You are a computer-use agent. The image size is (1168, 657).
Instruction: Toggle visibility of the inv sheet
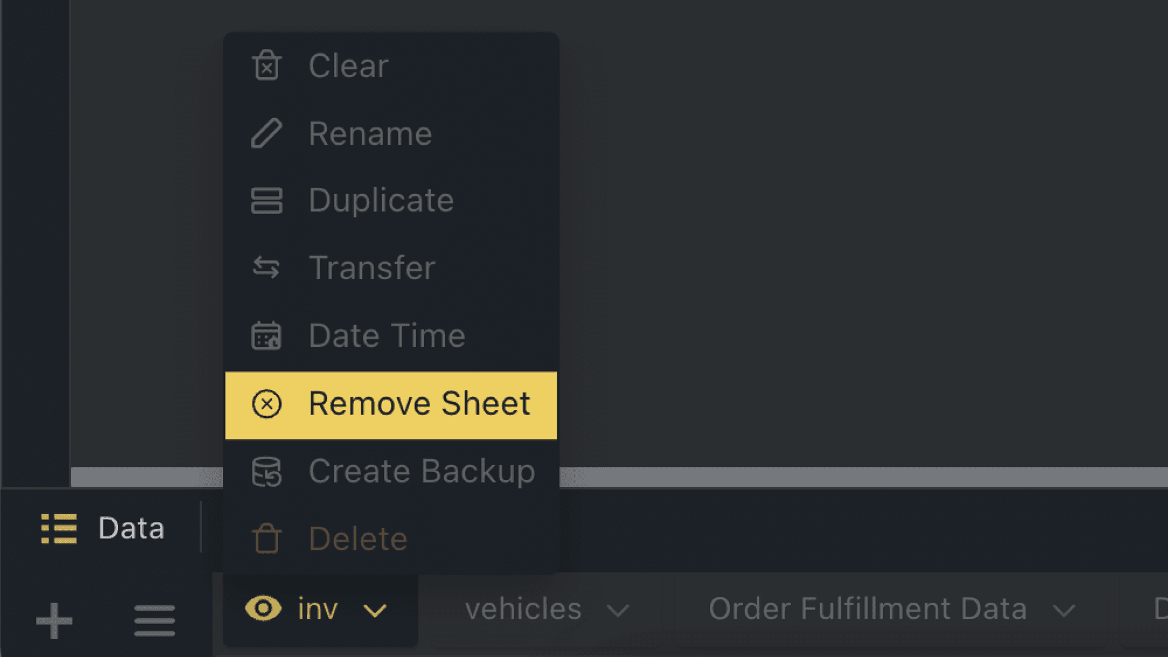point(263,608)
